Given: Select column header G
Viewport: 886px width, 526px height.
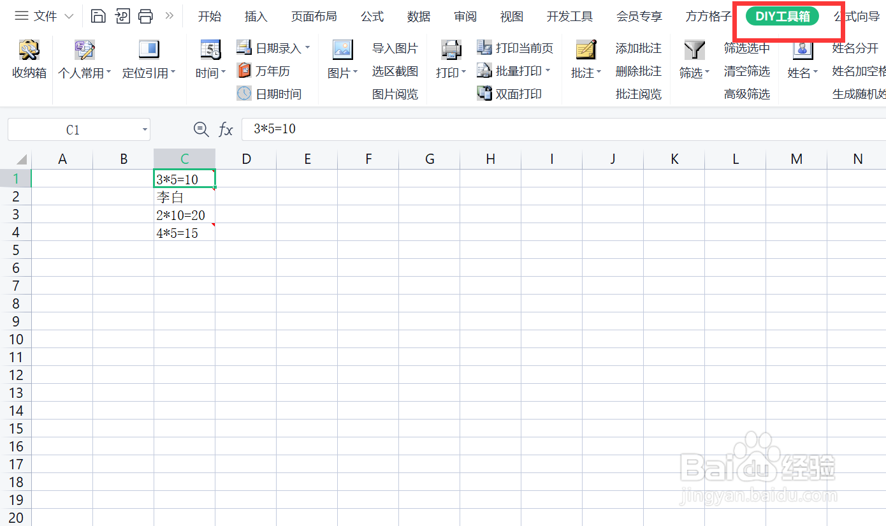Looking at the screenshot, I should [x=430, y=159].
